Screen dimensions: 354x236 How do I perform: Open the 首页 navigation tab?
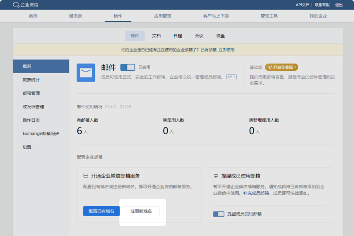coord(33,16)
